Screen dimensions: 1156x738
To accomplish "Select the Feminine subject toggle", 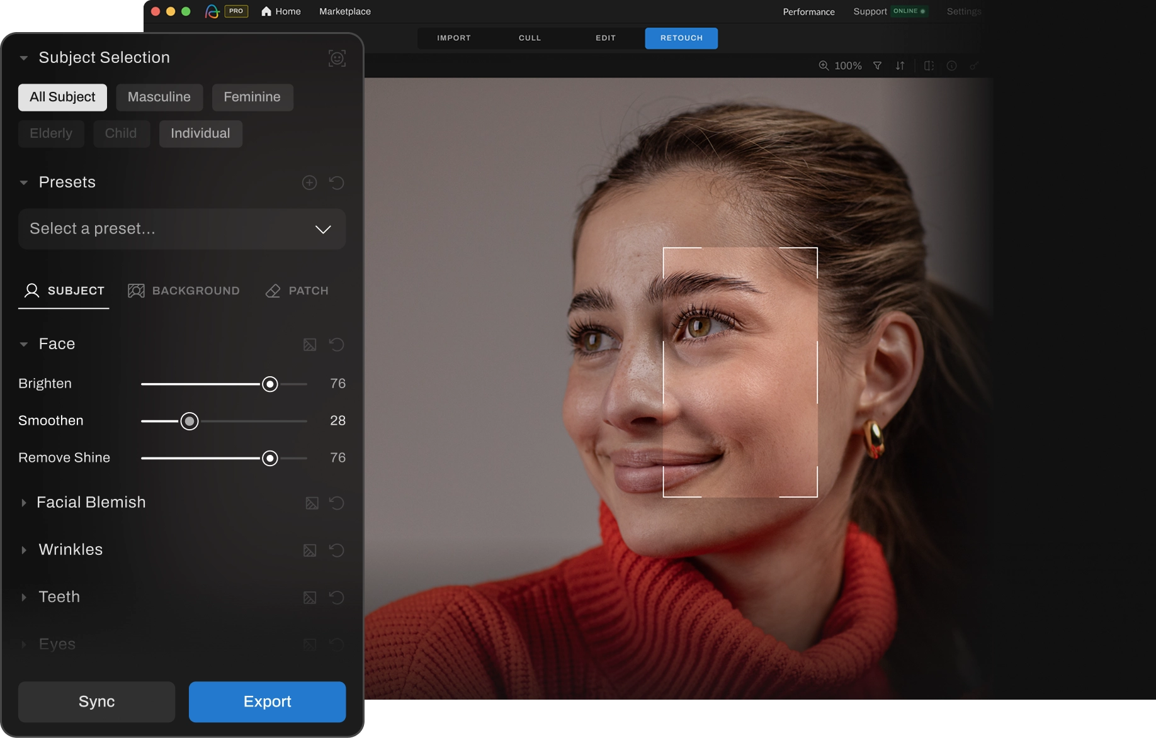I will (x=252, y=97).
